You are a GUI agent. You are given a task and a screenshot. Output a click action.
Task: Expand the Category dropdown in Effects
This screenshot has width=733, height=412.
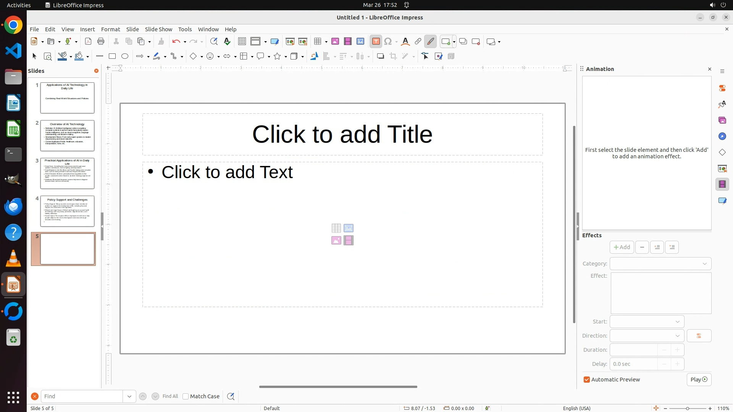click(660, 264)
